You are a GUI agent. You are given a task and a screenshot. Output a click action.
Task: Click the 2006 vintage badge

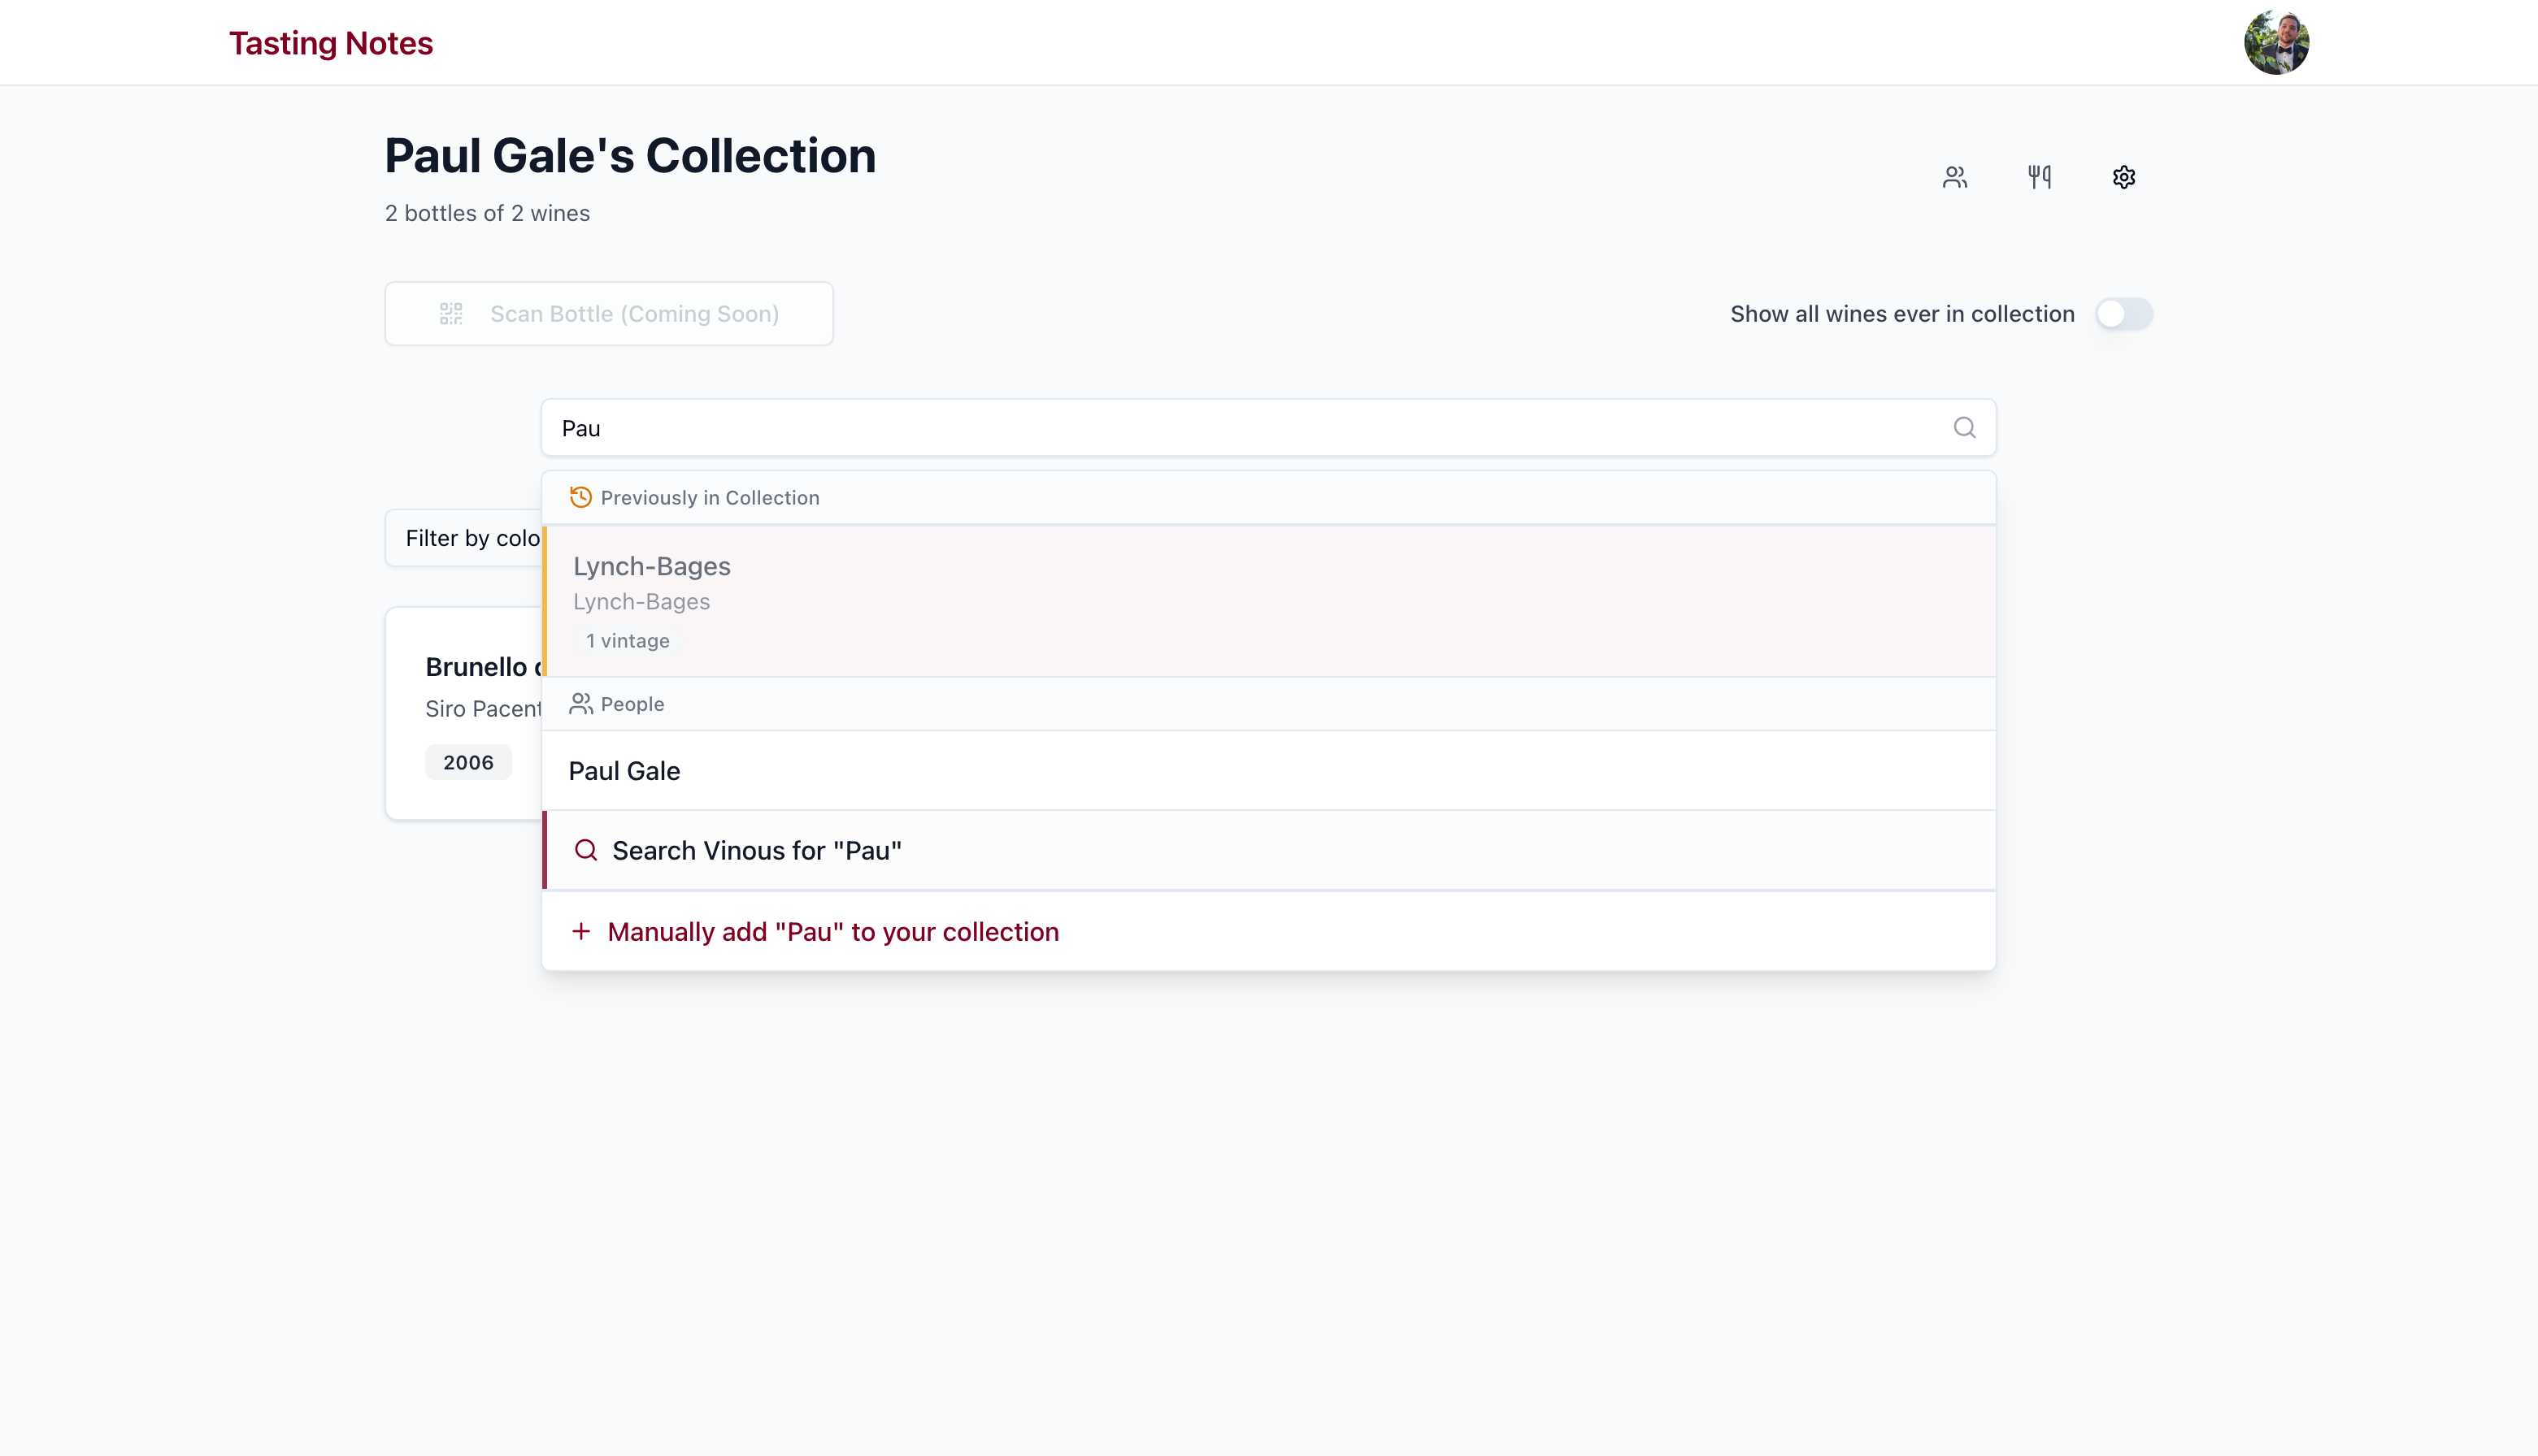click(468, 762)
